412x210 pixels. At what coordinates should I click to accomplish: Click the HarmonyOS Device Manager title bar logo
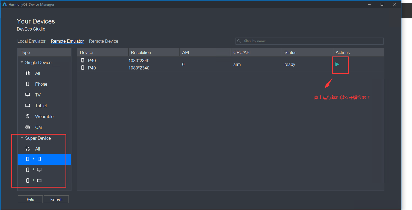click(x=4, y=4)
